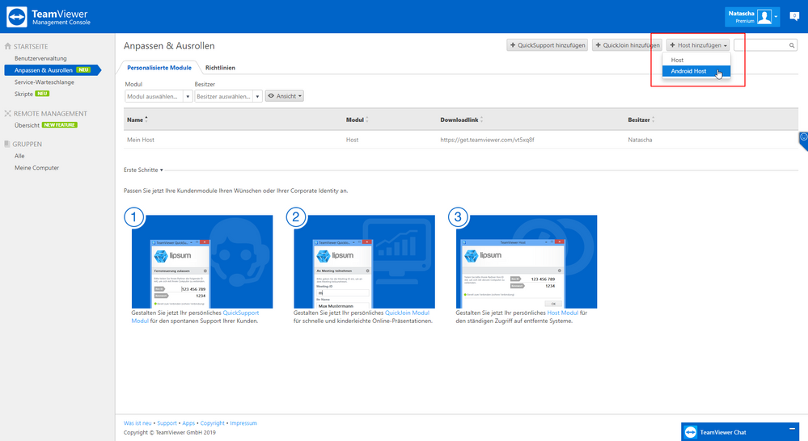Viewport: 808px width, 441px height.
Task: Click QuickJoin hinzufügen button
Action: pos(627,45)
